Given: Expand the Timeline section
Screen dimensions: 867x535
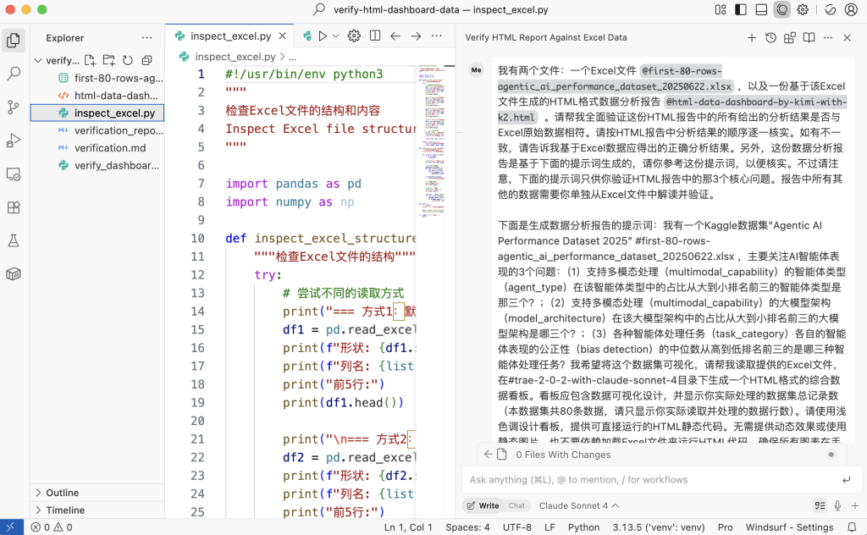Looking at the screenshot, I should point(65,510).
